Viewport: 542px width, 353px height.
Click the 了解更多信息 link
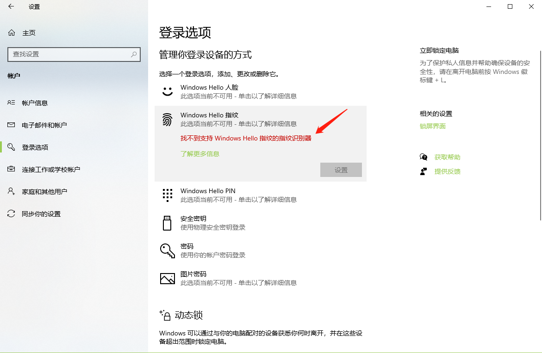200,154
